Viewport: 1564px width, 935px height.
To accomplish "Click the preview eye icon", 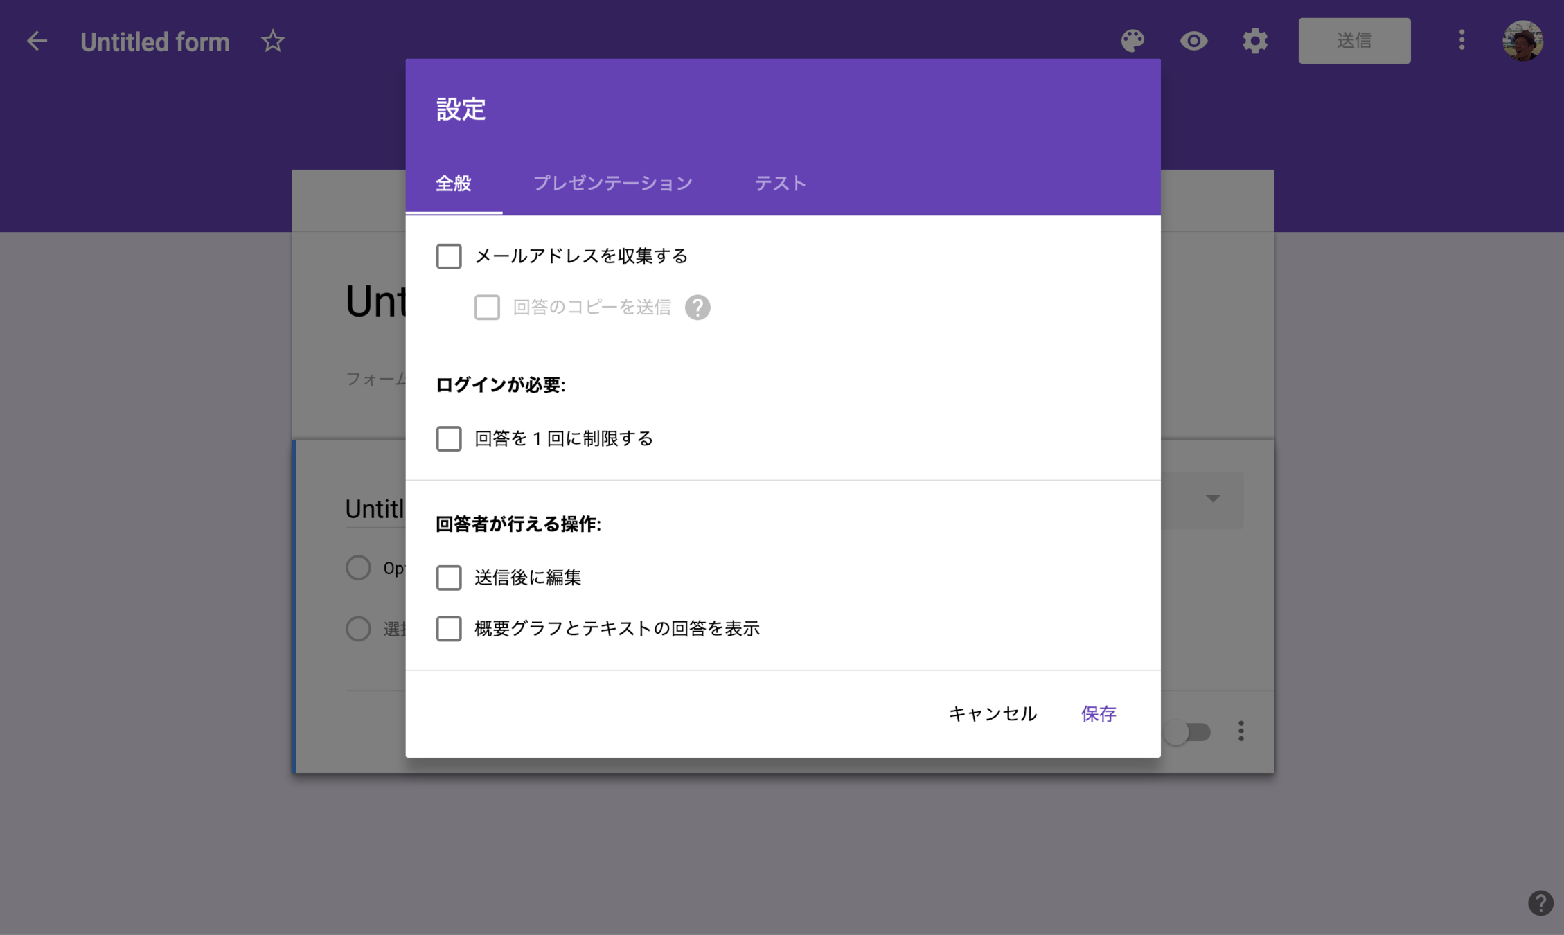I will coord(1193,41).
